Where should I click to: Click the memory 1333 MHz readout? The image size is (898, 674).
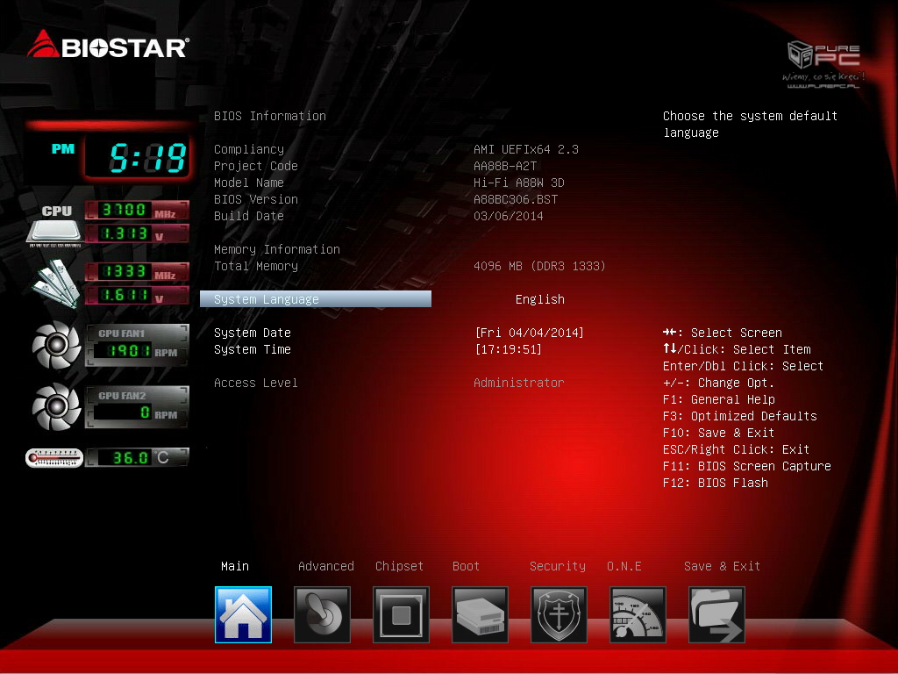coord(137,272)
